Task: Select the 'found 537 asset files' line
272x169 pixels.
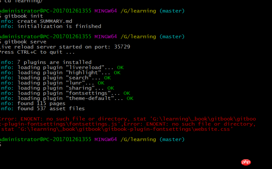Action: pyautogui.click(x=42, y=108)
